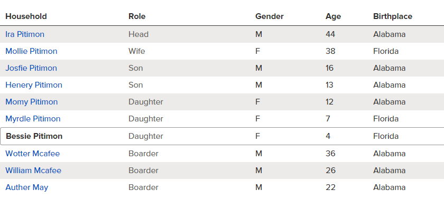
Task: Click the highlighted Bessie Pitimon row
Action: pos(222,136)
